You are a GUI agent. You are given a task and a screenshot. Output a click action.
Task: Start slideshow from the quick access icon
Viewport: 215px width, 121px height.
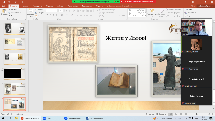pyautogui.click(x=22, y=2)
